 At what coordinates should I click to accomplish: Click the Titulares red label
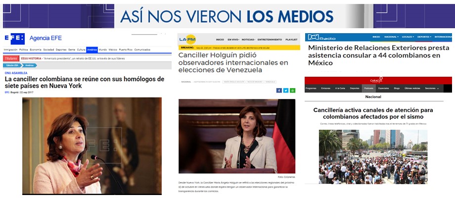11,58
